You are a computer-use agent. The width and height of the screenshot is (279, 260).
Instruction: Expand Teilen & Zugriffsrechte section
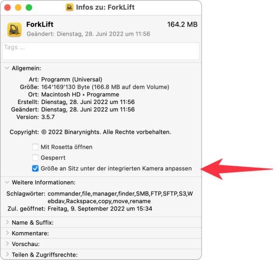tap(7, 254)
